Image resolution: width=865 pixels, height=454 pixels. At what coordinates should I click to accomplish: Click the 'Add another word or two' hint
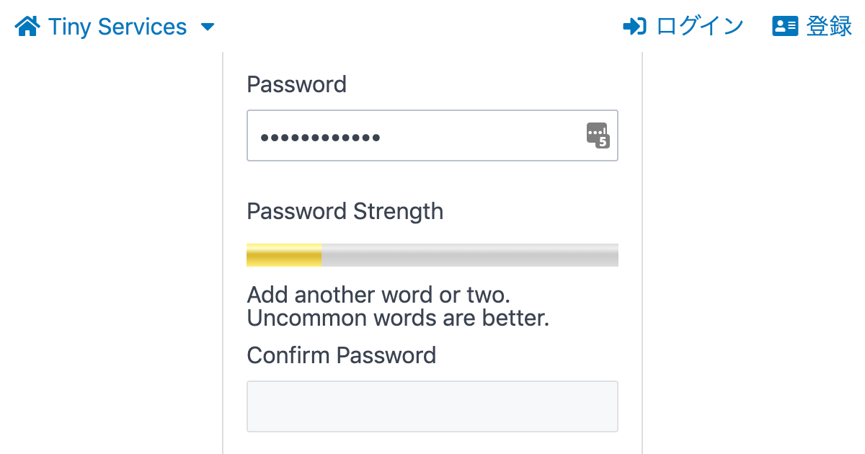point(383,295)
